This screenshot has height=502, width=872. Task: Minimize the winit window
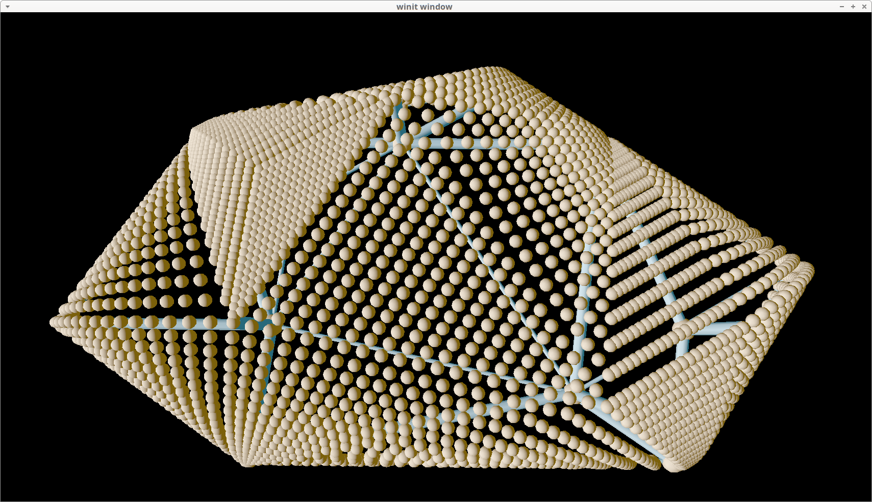click(842, 7)
